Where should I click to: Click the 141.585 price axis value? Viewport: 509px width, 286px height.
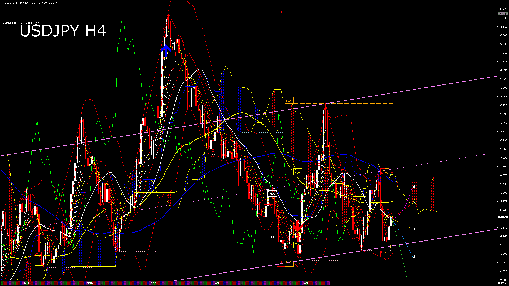pos(503,280)
